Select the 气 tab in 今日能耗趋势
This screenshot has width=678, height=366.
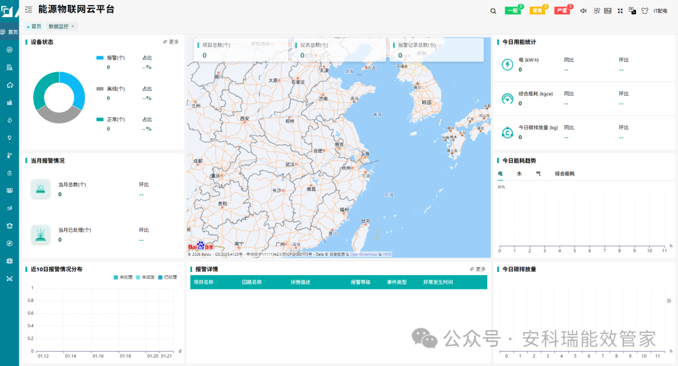pyautogui.click(x=539, y=174)
